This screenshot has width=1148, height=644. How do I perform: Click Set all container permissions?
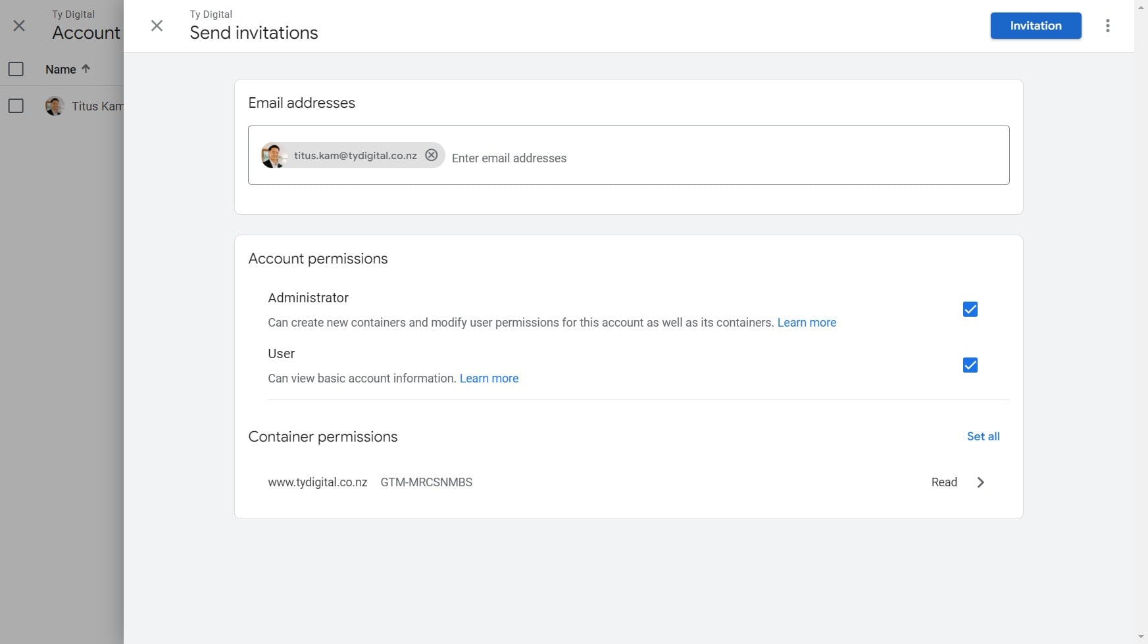click(x=983, y=436)
